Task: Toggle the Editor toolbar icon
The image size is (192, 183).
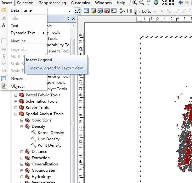Action: [77, 11]
